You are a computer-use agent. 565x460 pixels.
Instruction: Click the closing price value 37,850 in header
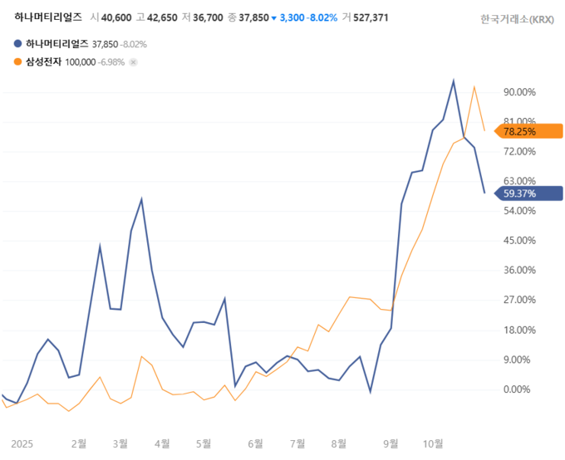point(253,17)
